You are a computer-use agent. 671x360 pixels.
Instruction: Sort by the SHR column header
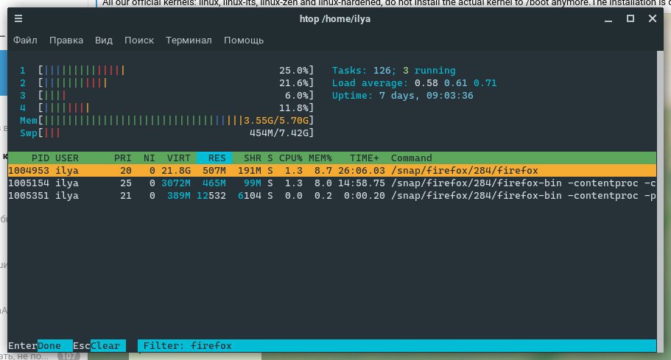click(x=252, y=158)
